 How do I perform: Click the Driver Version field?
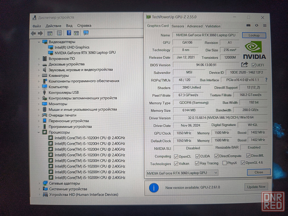coord(220,118)
